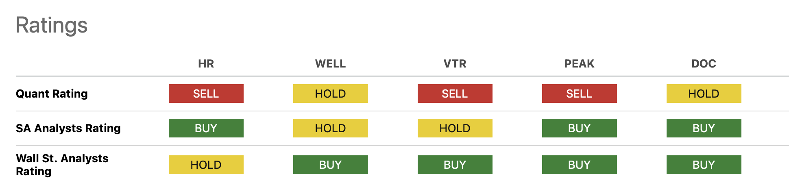Click DOC's Wall St. Analysts BUY badge
This screenshot has width=789, height=196.
(704, 165)
